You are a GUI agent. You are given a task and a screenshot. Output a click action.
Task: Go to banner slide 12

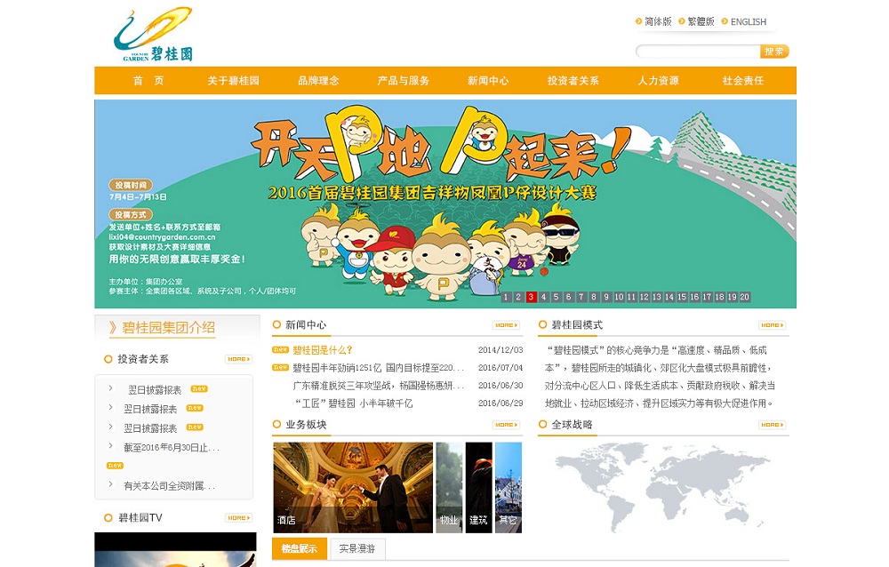(x=644, y=297)
